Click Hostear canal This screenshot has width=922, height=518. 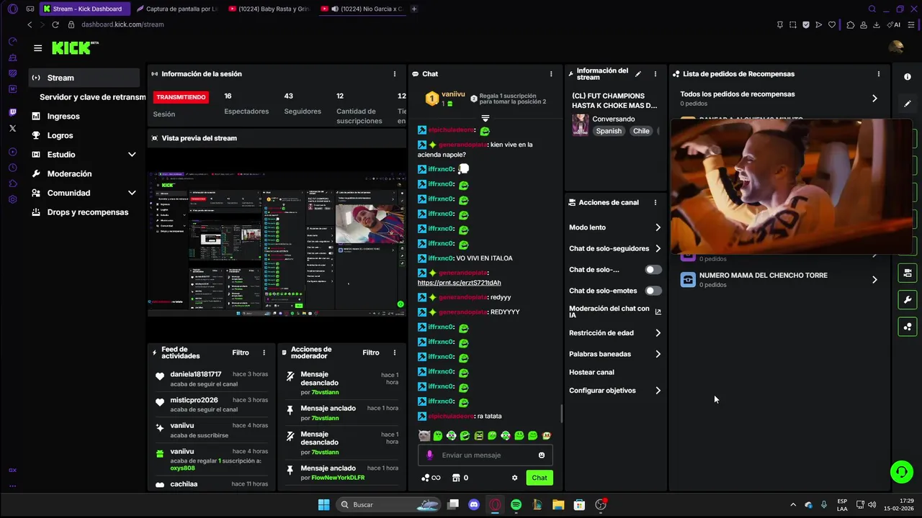591,373
